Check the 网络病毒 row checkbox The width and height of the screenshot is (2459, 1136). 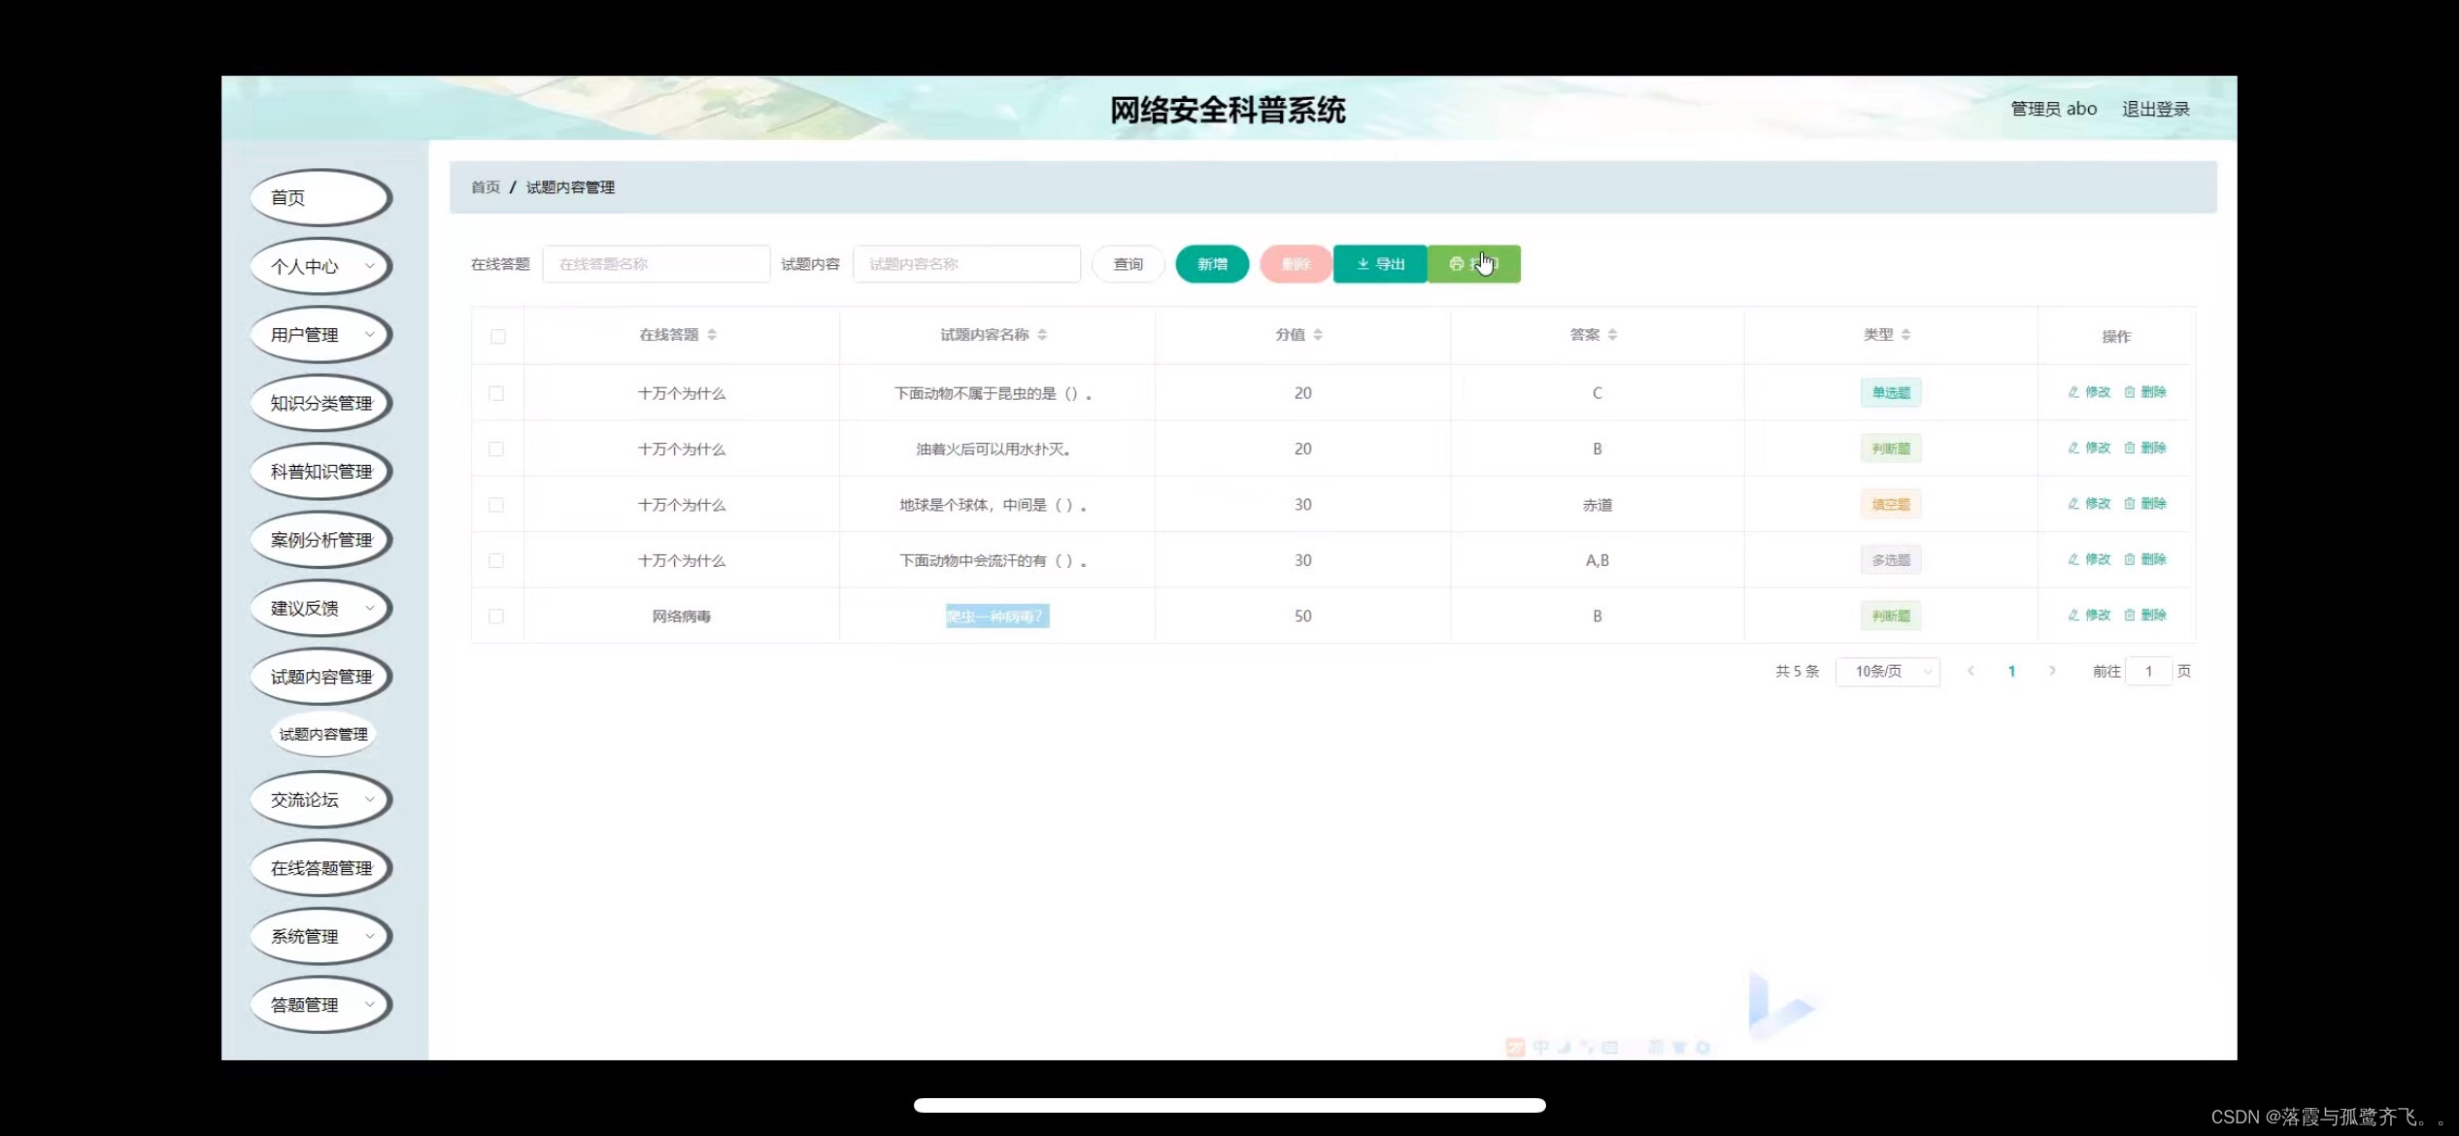[496, 617]
